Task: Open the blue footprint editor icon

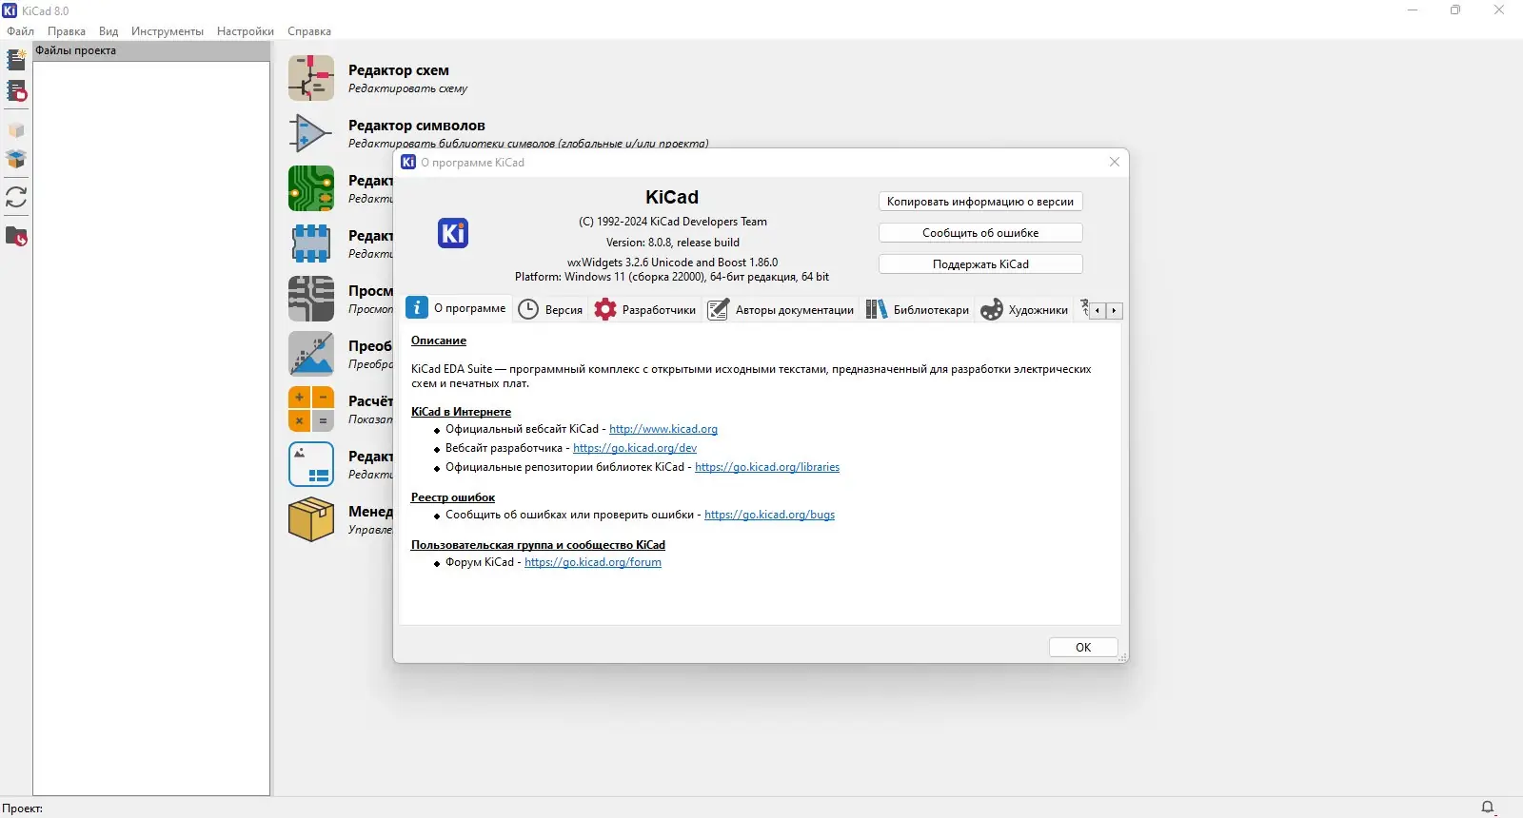Action: pos(311,243)
